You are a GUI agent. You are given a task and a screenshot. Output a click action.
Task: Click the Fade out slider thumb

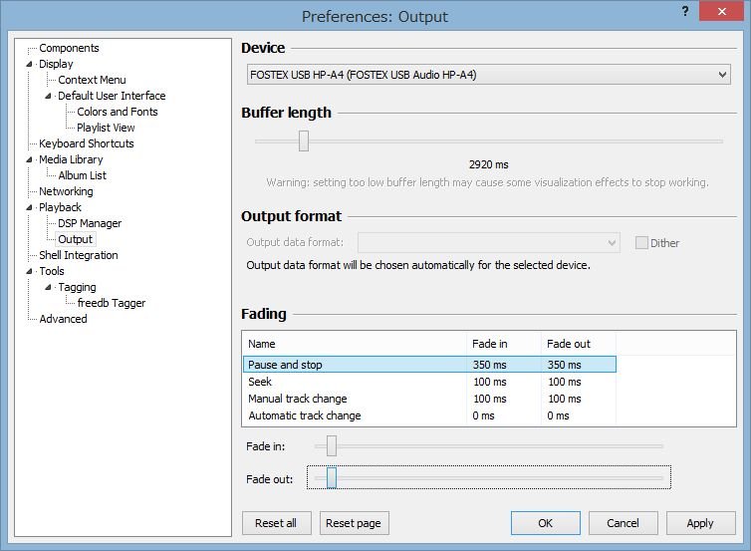[x=332, y=477]
